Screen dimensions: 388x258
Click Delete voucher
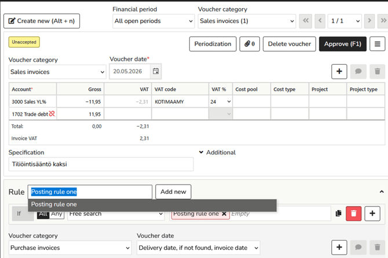coord(290,44)
